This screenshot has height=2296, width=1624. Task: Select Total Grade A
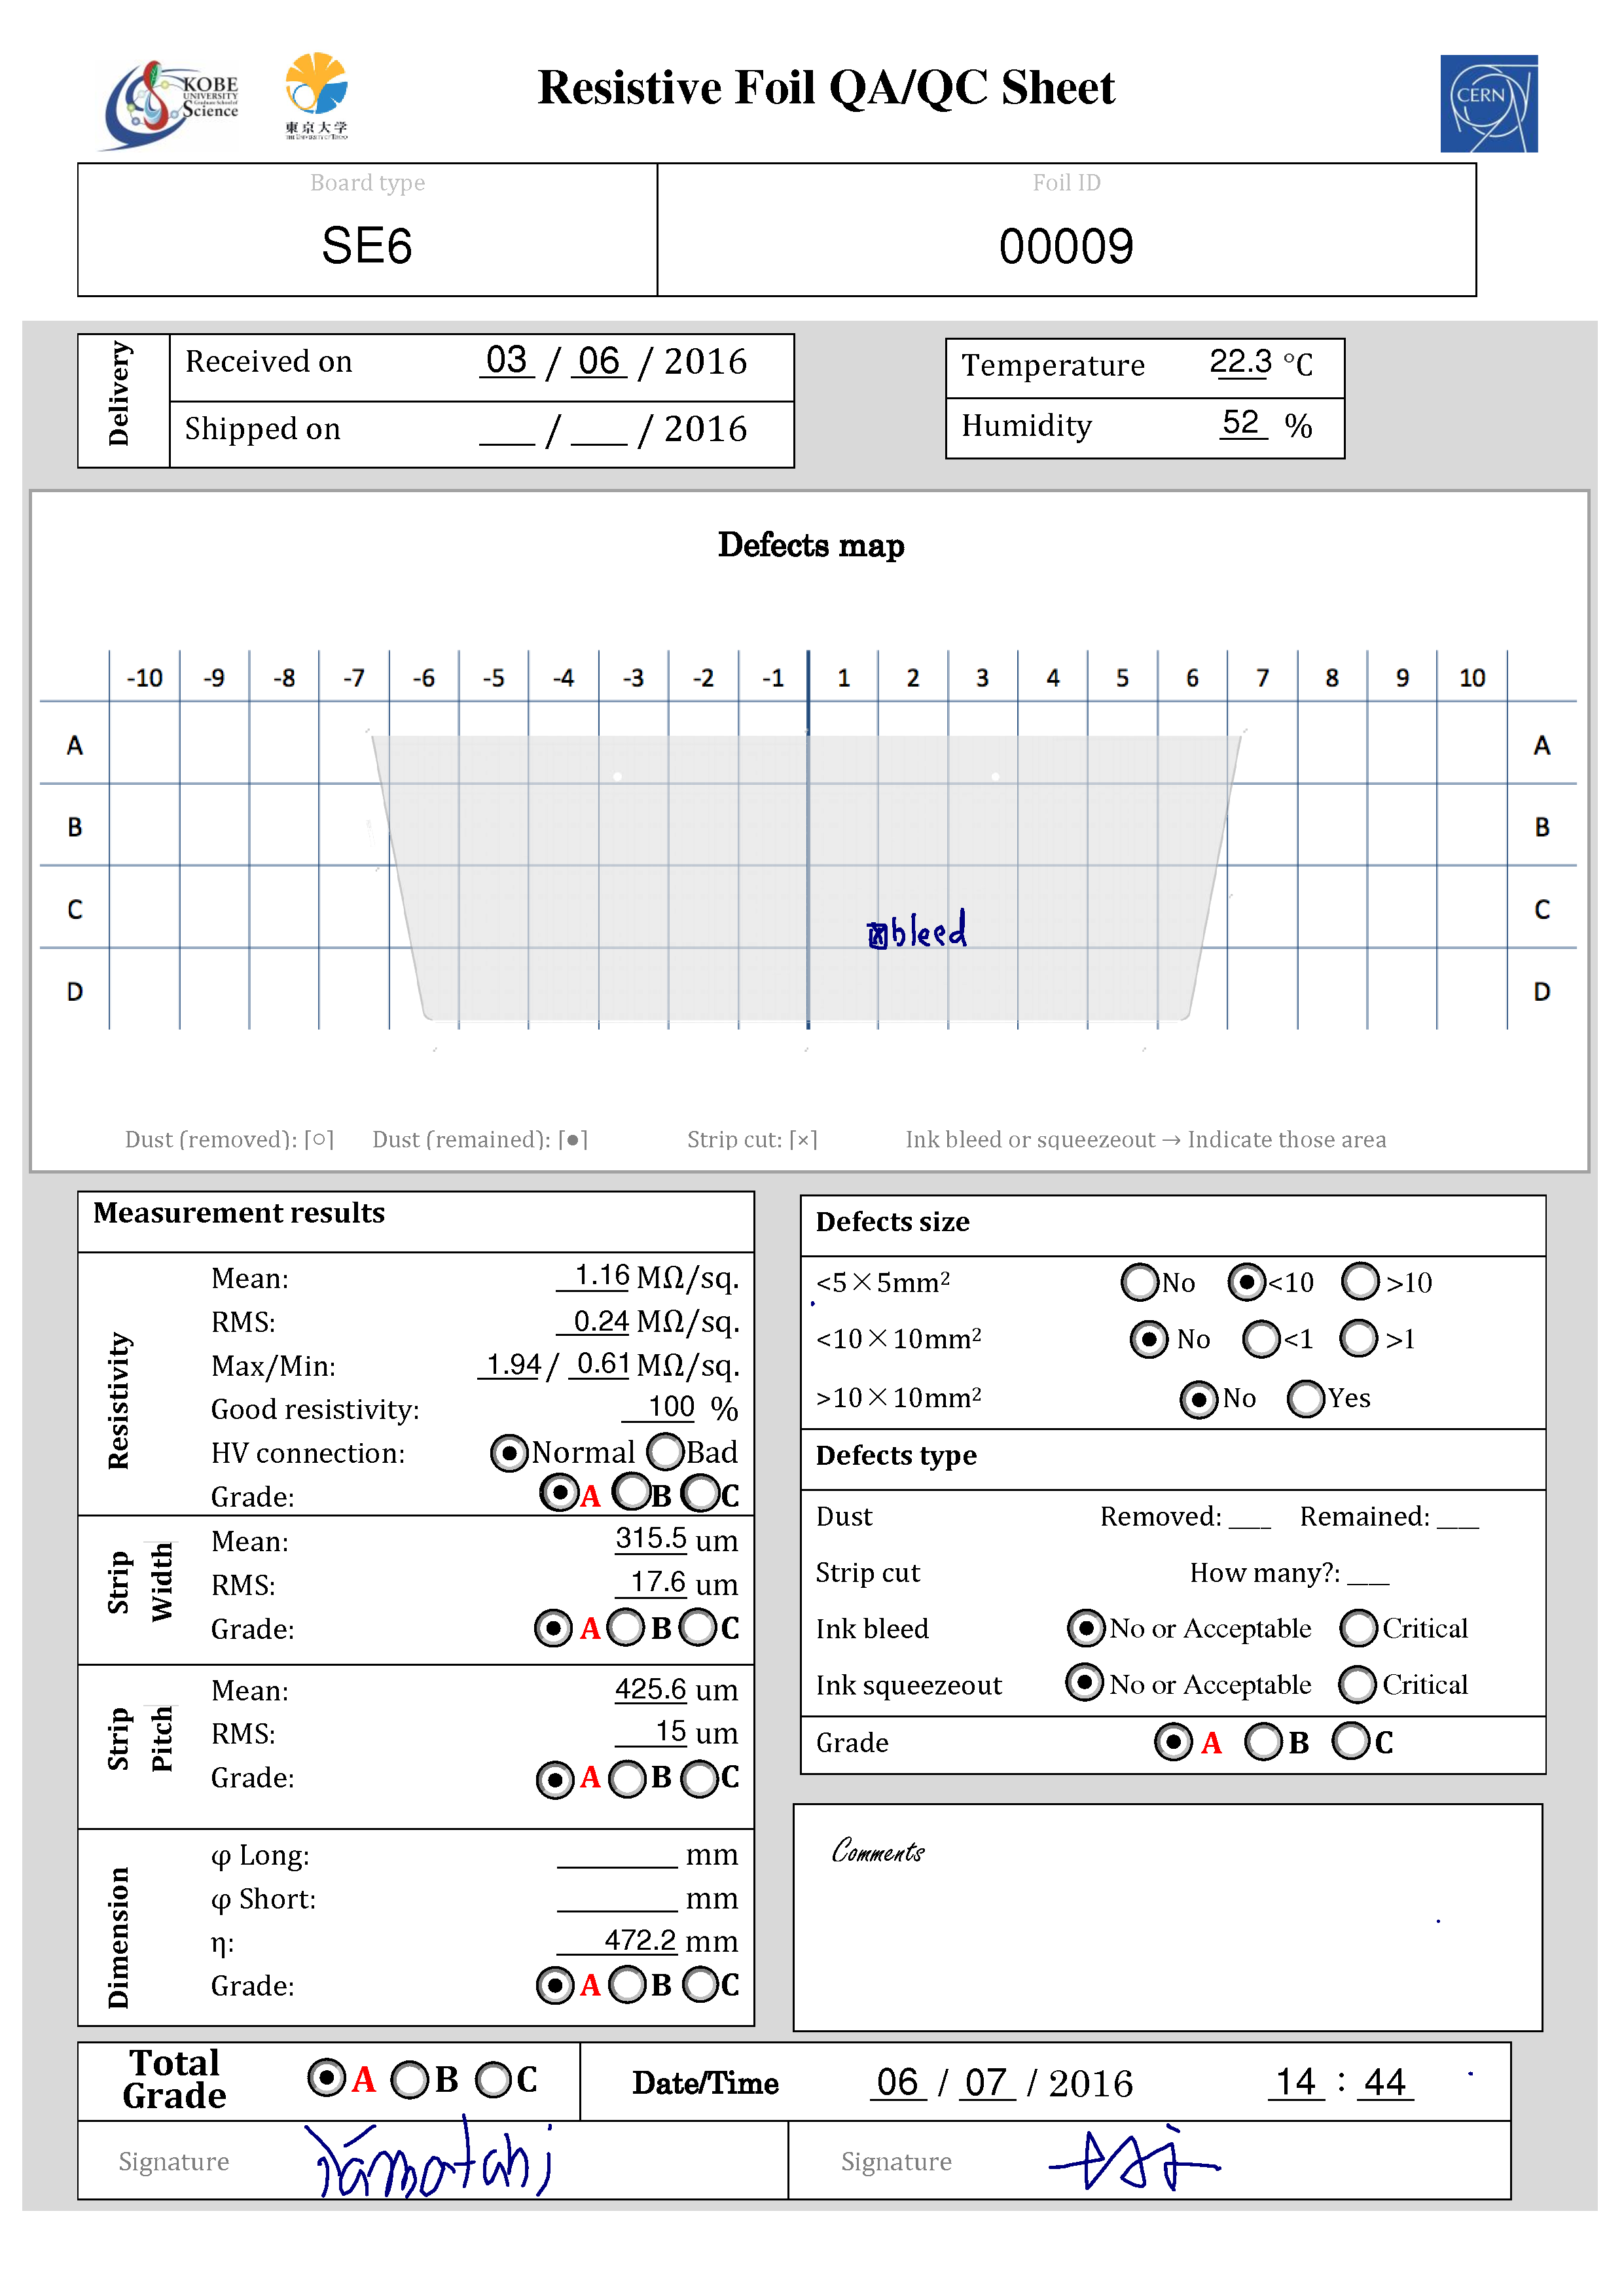[x=327, y=2078]
